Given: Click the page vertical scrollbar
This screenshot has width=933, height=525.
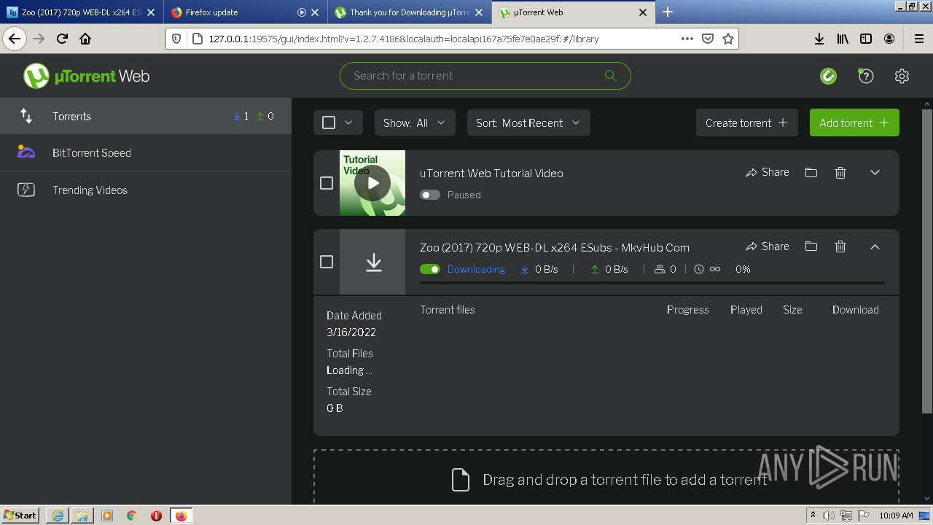Looking at the screenshot, I should (926, 260).
